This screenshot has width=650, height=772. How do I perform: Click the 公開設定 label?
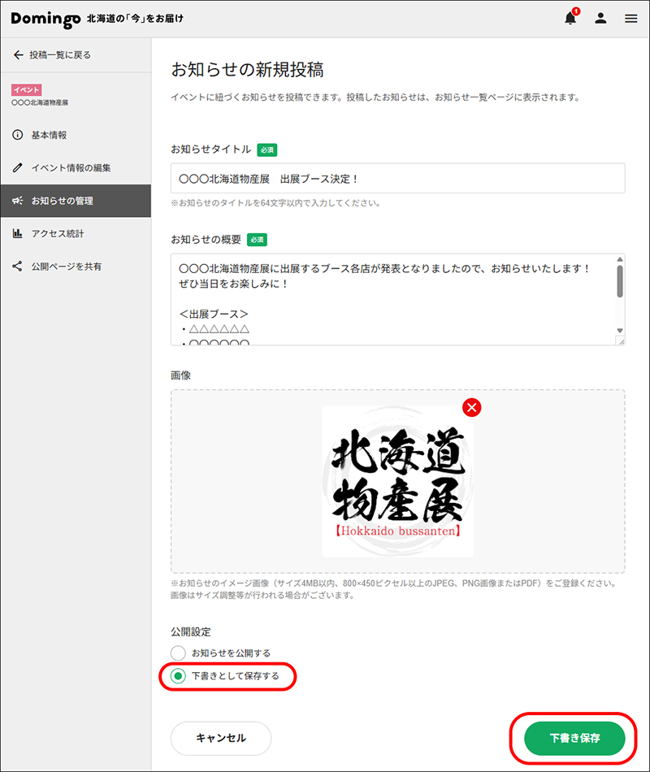tap(191, 631)
